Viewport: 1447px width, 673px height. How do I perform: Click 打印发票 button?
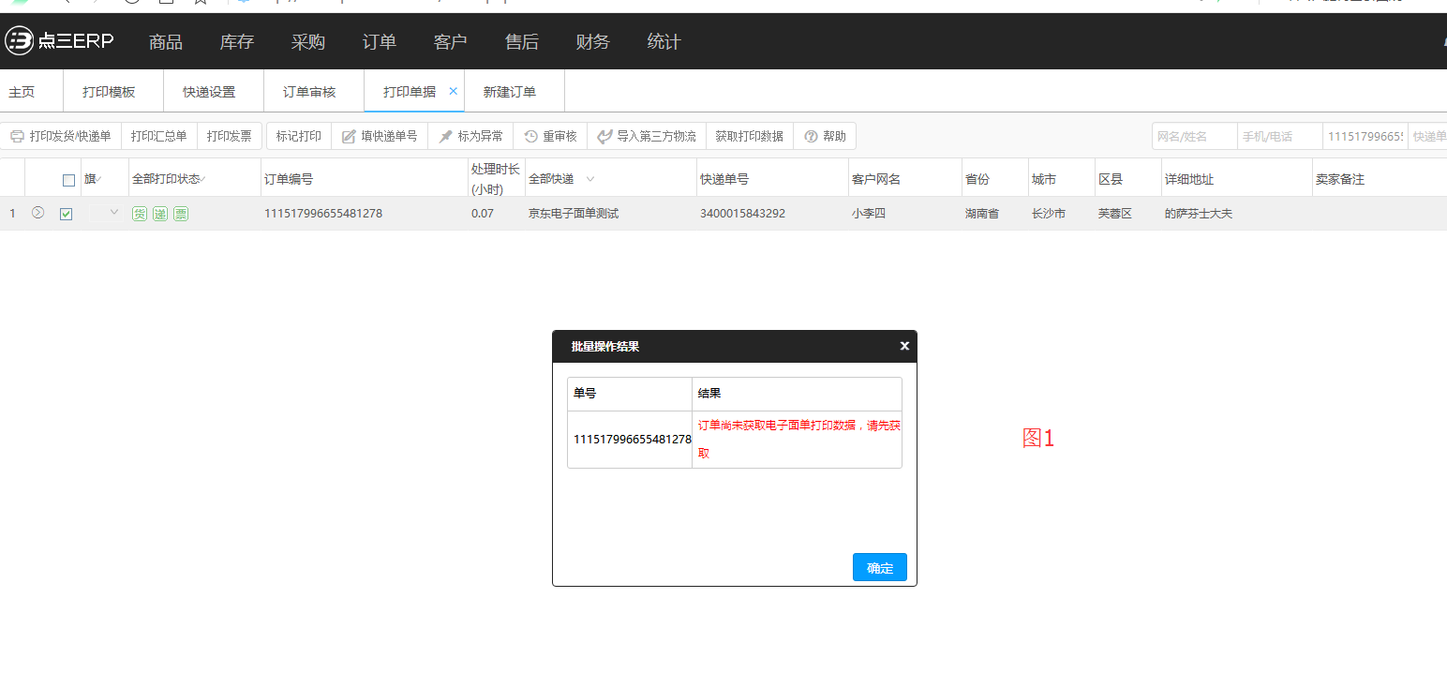click(229, 136)
